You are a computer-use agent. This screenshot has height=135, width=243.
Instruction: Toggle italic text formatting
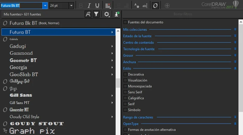coord(89,6)
